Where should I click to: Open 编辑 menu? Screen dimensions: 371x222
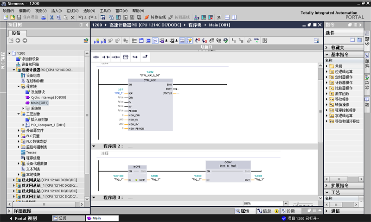(x=25, y=11)
